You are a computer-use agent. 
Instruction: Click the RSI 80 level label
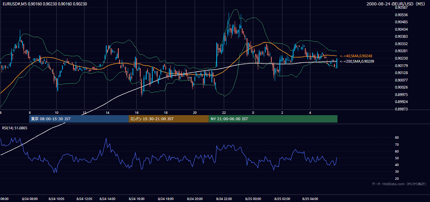(397, 138)
